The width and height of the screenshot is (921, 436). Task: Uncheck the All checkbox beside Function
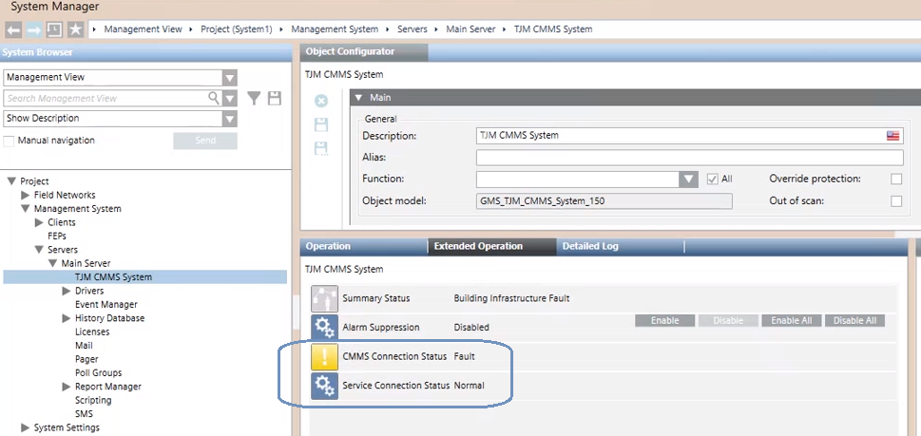click(713, 179)
